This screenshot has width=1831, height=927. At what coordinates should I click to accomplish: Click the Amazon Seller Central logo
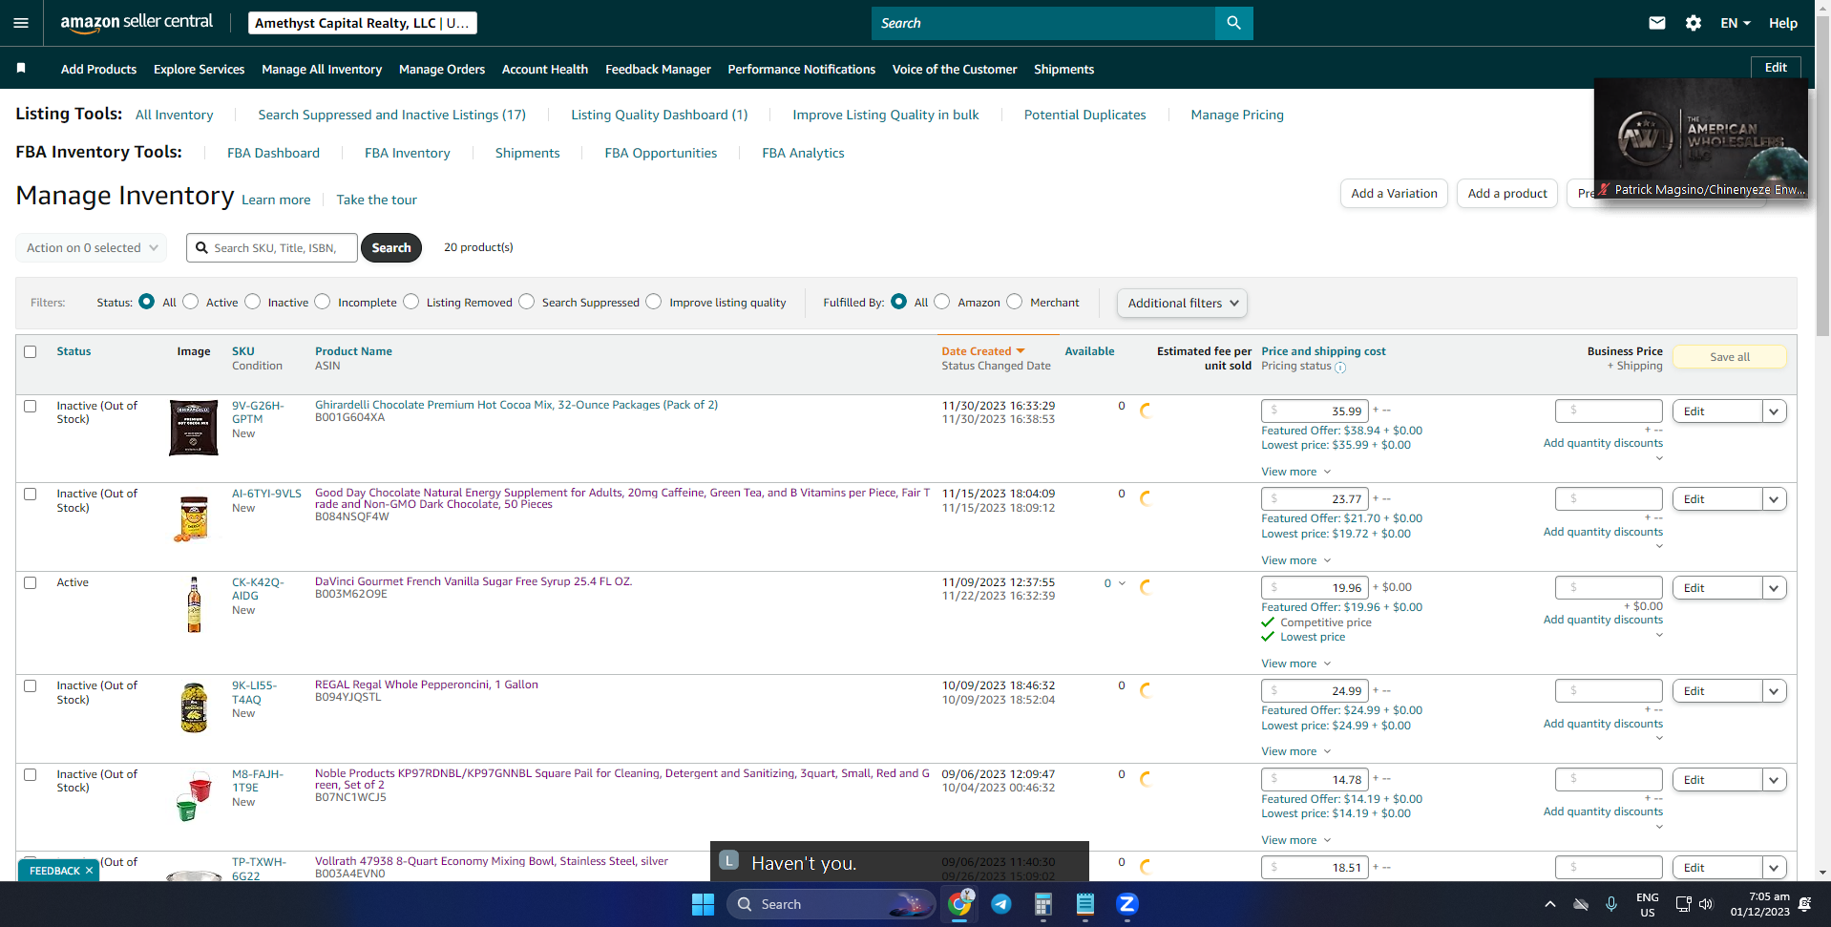click(137, 23)
